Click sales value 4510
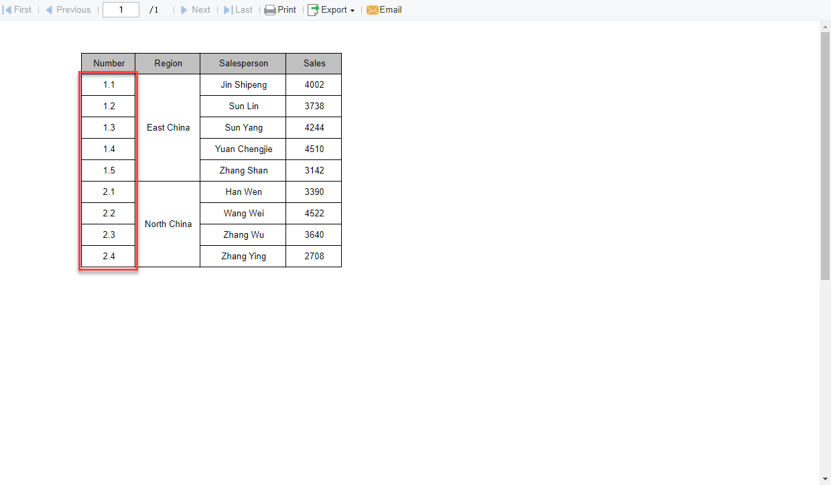 [314, 149]
